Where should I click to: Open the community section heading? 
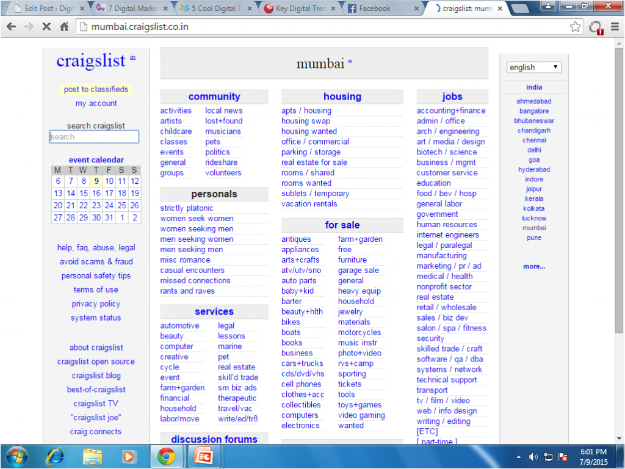[214, 96]
